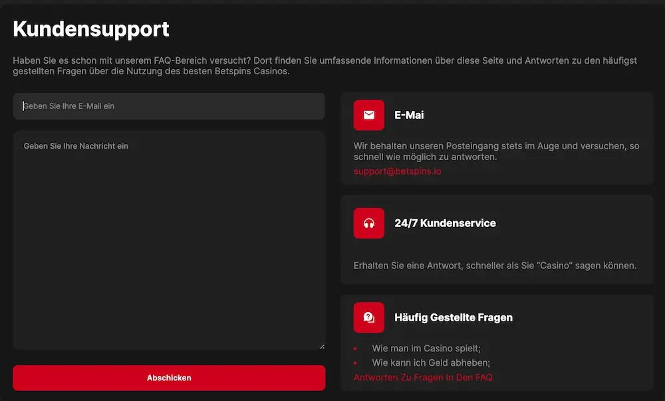Click the red bullet beside first FAQ item

[x=355, y=347]
